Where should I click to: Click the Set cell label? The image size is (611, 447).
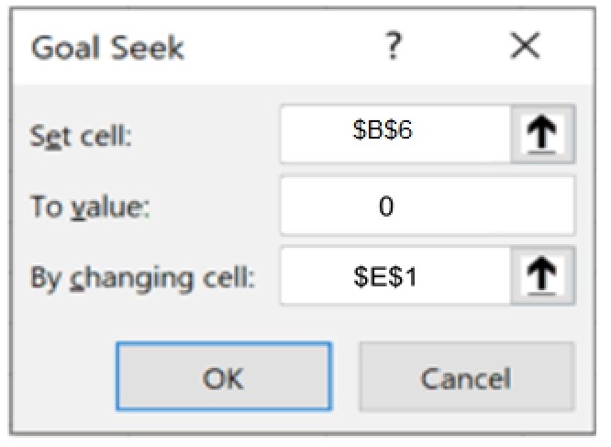point(82,135)
